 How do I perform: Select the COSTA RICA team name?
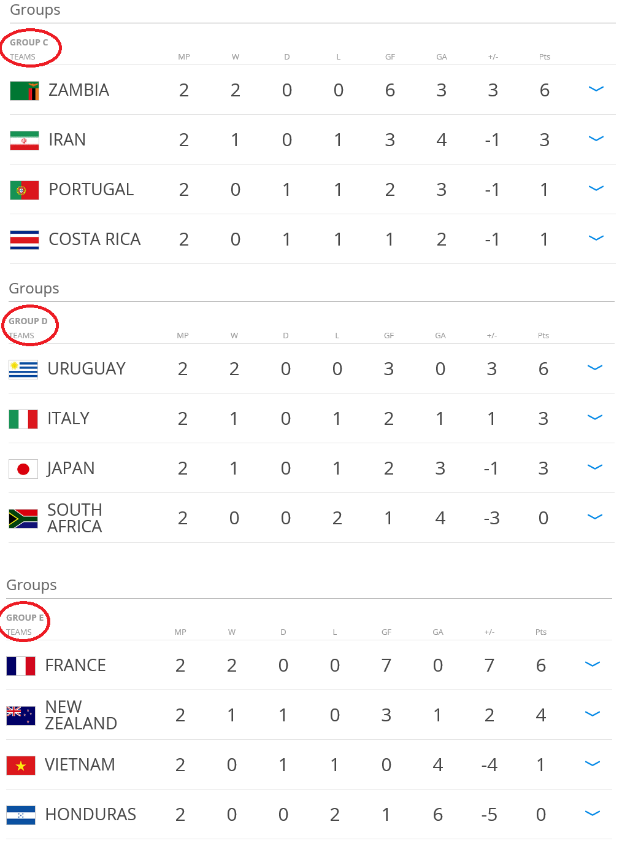point(94,239)
